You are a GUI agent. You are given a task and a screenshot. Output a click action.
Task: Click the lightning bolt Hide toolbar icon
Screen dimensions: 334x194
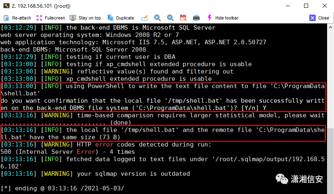210,18
